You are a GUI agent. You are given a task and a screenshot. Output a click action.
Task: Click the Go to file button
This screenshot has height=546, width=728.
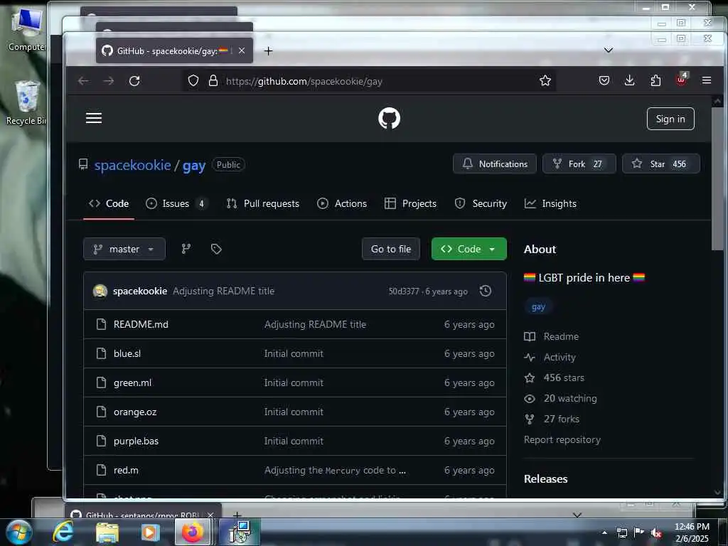pos(391,249)
